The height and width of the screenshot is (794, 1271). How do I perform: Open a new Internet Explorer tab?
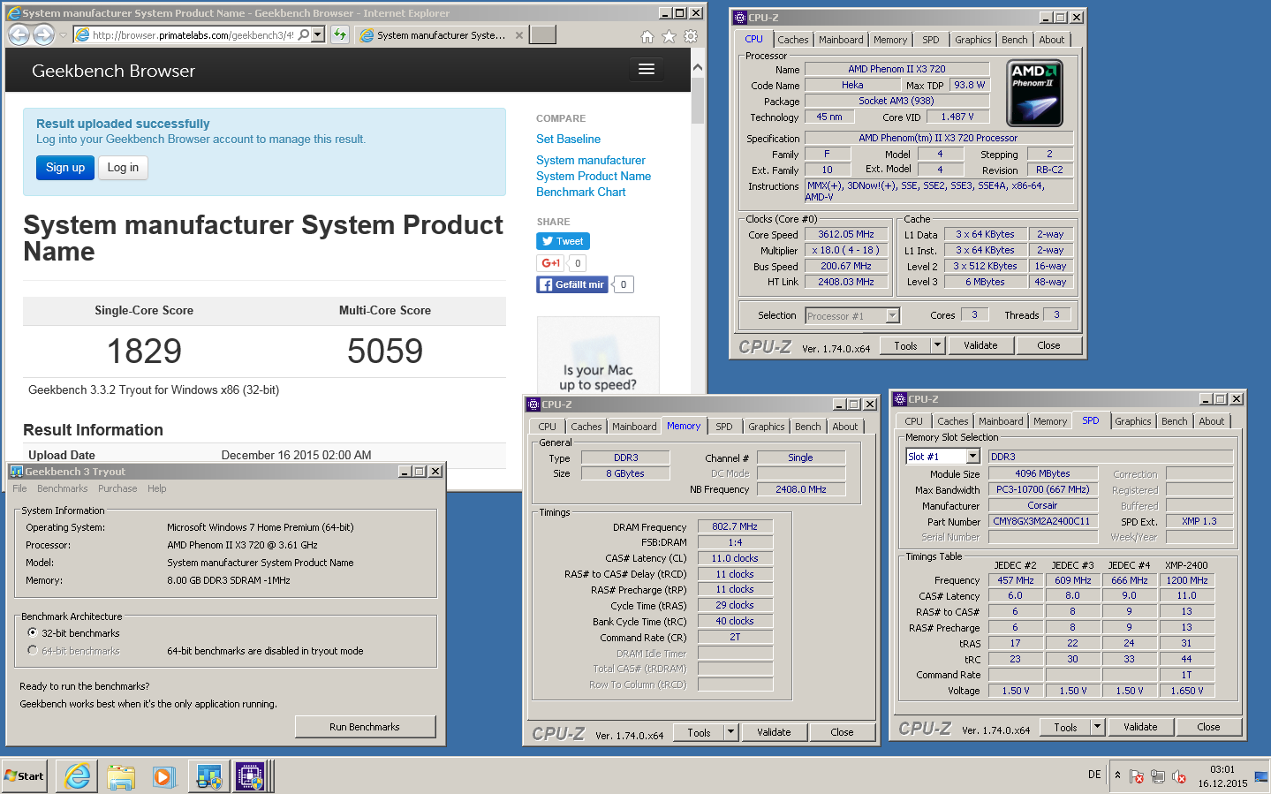[542, 34]
